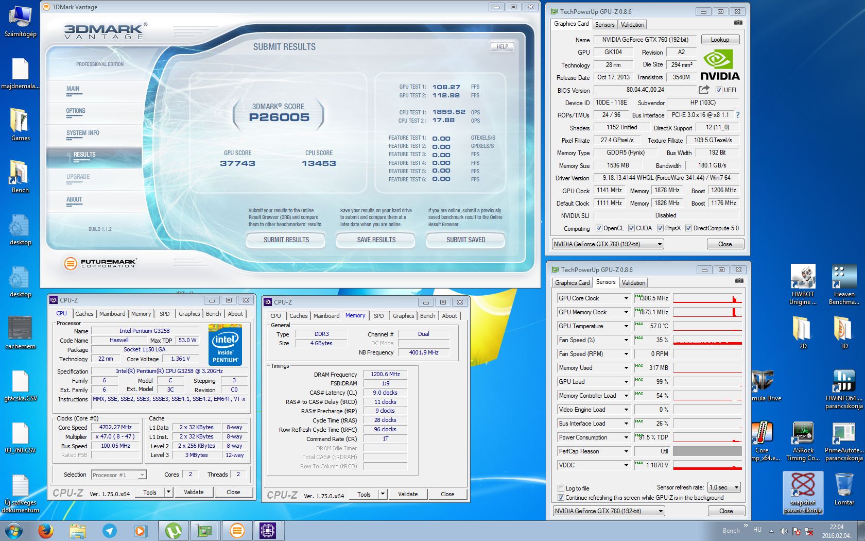Screen dimensions: 865x541
Task: Switch to Graphics Card tab in Sensors GPU-Z window
Action: [572, 283]
